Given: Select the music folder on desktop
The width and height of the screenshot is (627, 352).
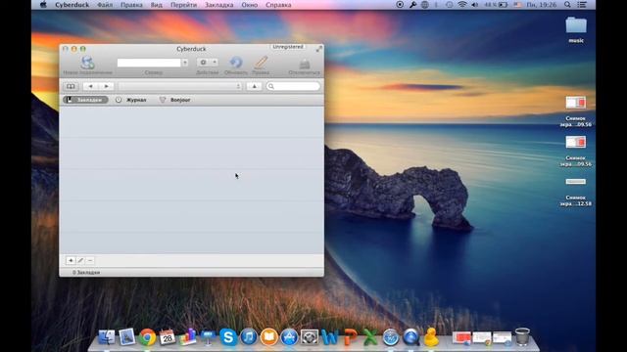Looking at the screenshot, I should coord(576,30).
